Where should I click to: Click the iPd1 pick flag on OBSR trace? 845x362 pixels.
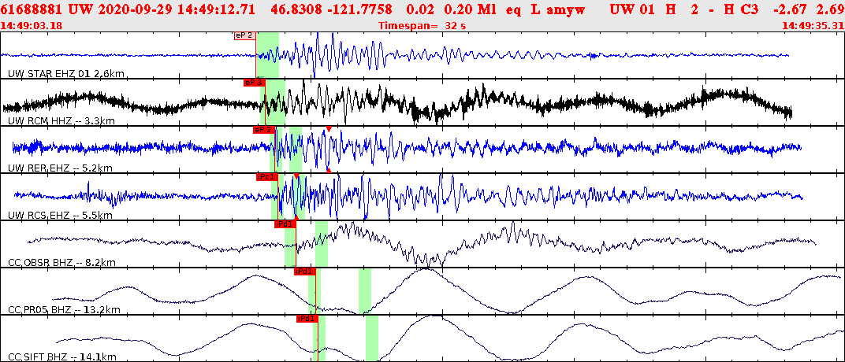(x=285, y=224)
